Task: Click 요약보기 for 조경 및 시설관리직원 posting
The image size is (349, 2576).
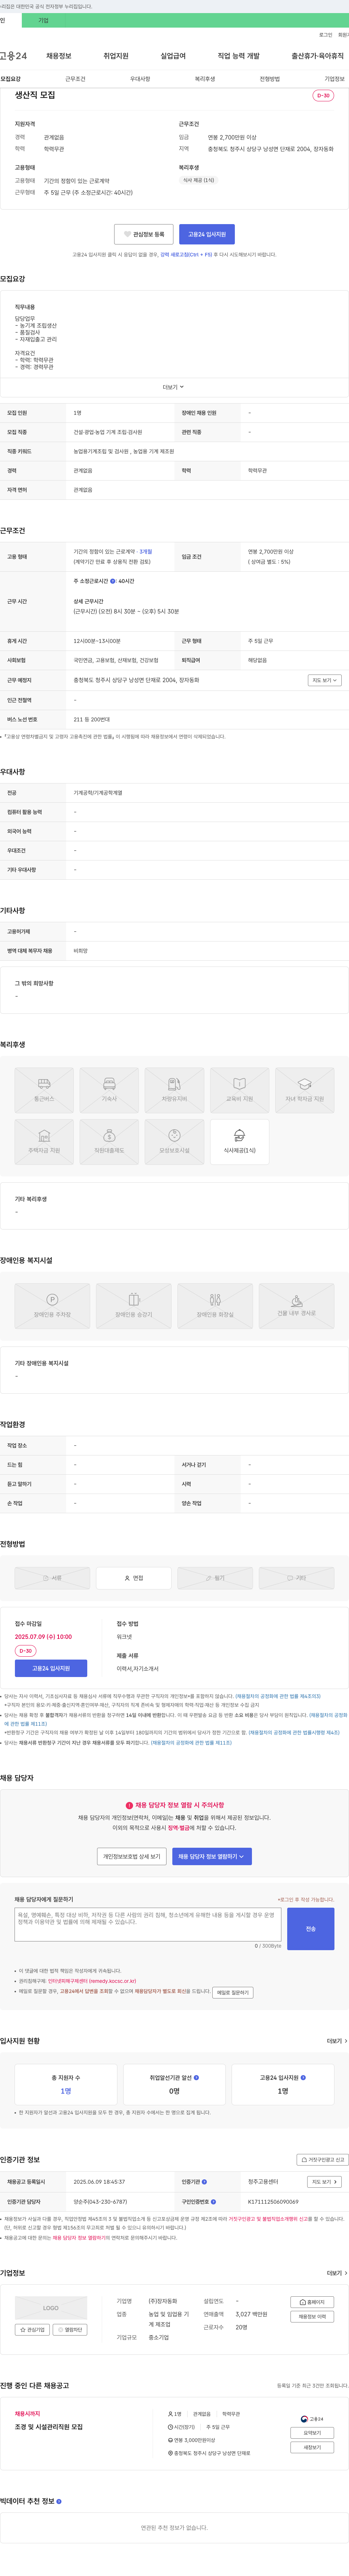Action: (x=312, y=2433)
